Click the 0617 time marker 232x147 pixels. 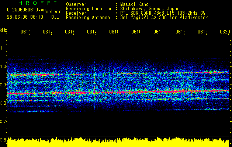pos(158,32)
